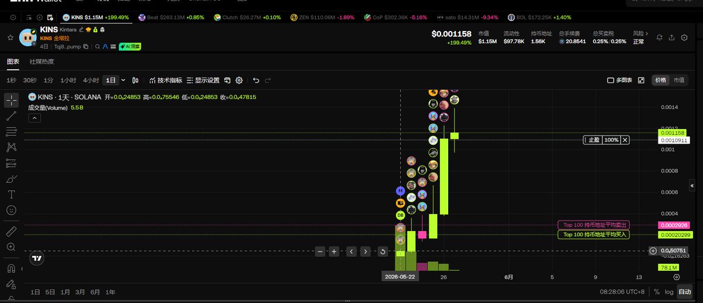This screenshot has height=303, width=703.
Task: Open the candlestick chart type menu
Action: [135, 80]
